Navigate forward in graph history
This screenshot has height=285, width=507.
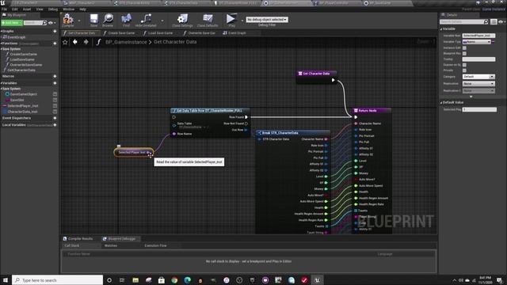point(86,42)
